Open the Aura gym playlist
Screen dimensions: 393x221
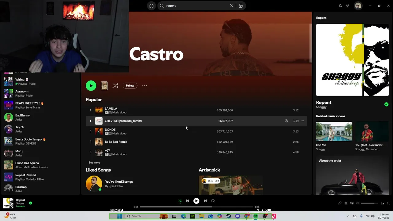coord(41,93)
